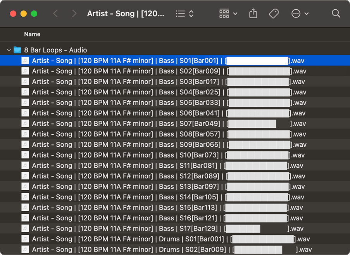350x255 pixels.
Task: Select the Drums S02[Bar009] file
Action: pyautogui.click(x=155, y=249)
